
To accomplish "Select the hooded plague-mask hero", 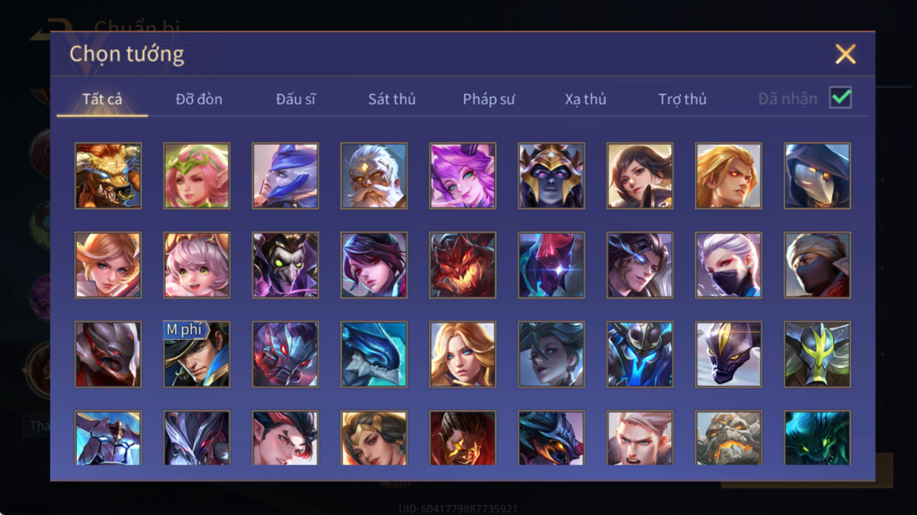I will pos(818,176).
